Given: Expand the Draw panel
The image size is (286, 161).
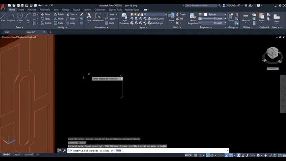Looking at the screenshot, I should tap(20, 27).
